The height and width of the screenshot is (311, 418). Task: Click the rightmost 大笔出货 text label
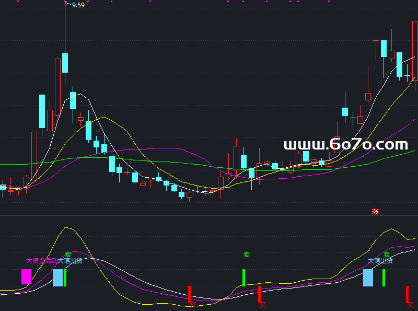tap(380, 260)
